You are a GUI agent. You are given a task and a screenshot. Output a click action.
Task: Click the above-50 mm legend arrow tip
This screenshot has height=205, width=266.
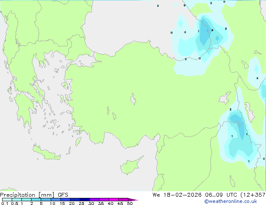pyautogui.click(x=133, y=200)
